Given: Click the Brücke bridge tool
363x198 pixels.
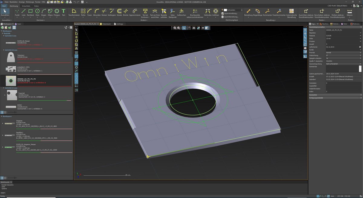Looking at the screenshot, I should 126,12.
